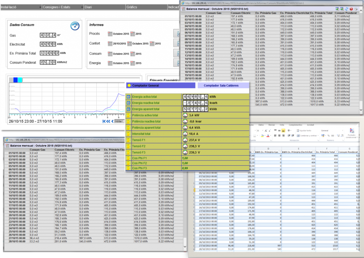This screenshot has width=364, height=258.
Task: Click yellow icon beside Cos Phi F1
Action: point(128,158)
